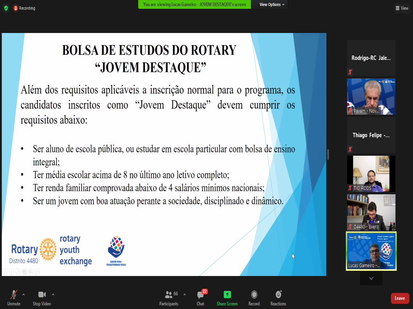Image resolution: width=413 pixels, height=309 pixels.
Task: Select Lucas Gameiro's video thumbnail
Action: 371,251
